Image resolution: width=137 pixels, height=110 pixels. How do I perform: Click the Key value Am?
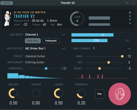[59, 25]
